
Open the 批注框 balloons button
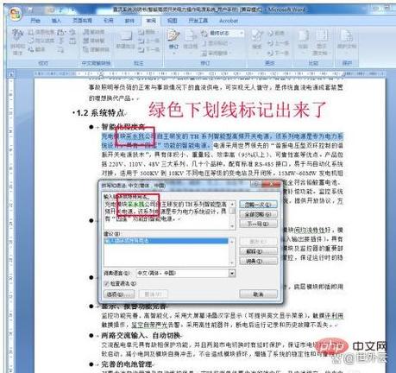190,41
